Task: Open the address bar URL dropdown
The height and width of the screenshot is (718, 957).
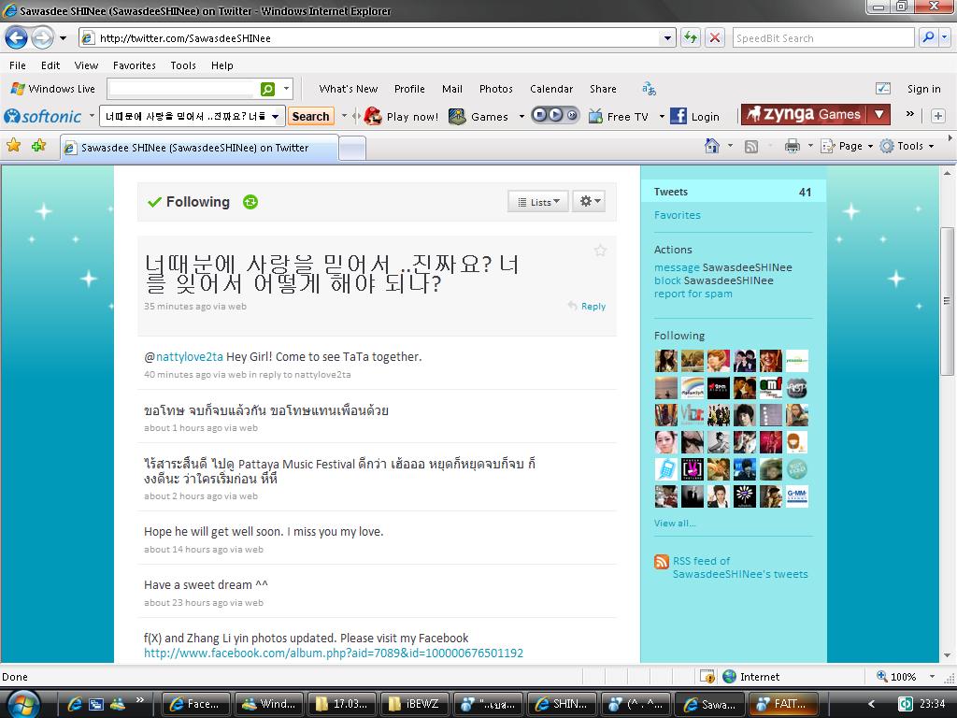Action: [667, 37]
